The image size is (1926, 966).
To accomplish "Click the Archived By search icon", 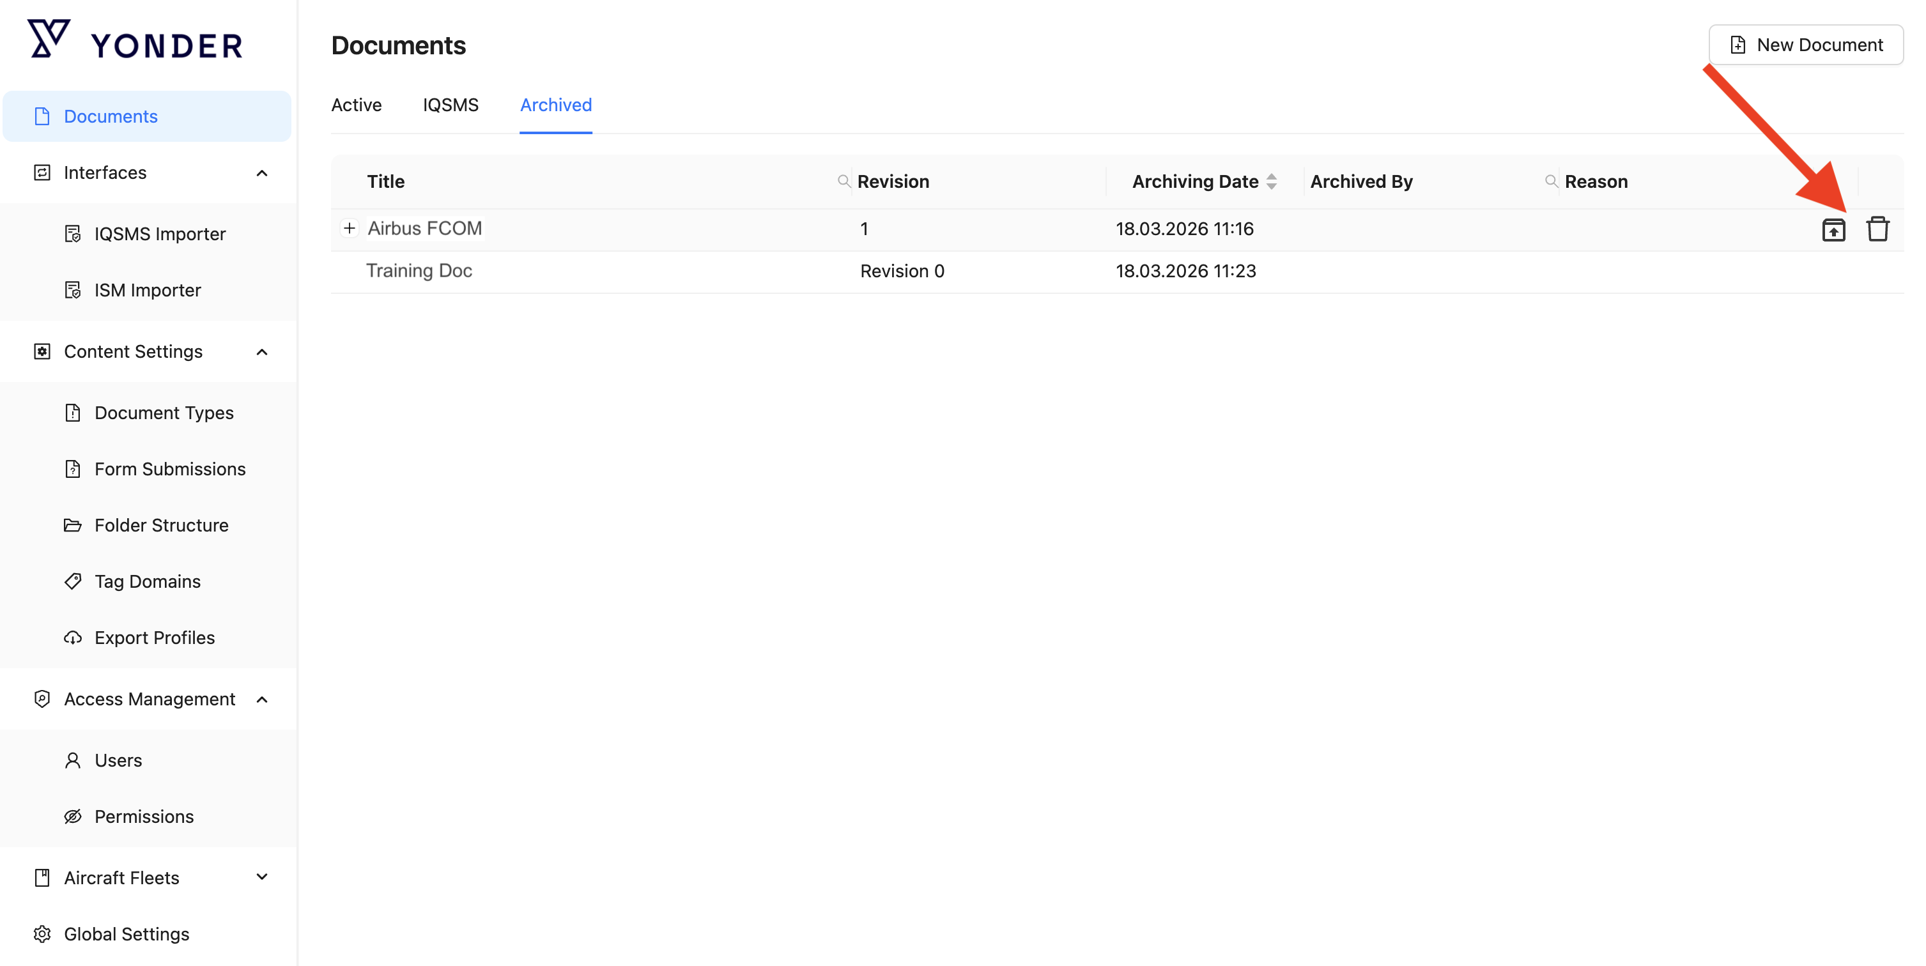I will (x=1551, y=181).
